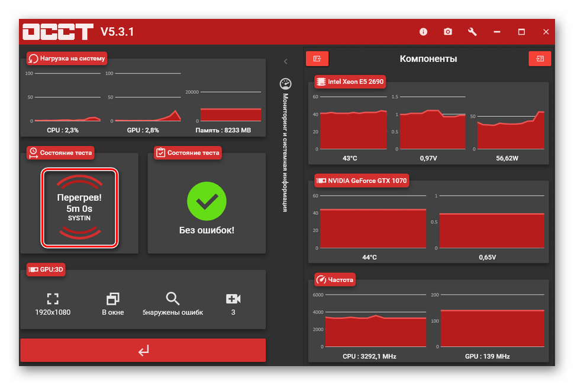
Task: Close the OCCT window
Action: coord(546,32)
